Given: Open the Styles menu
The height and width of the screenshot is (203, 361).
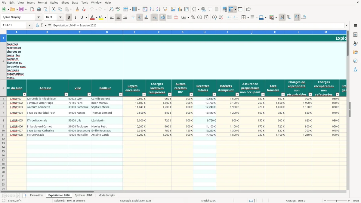Looking at the screenshot, I should (x=54, y=2).
